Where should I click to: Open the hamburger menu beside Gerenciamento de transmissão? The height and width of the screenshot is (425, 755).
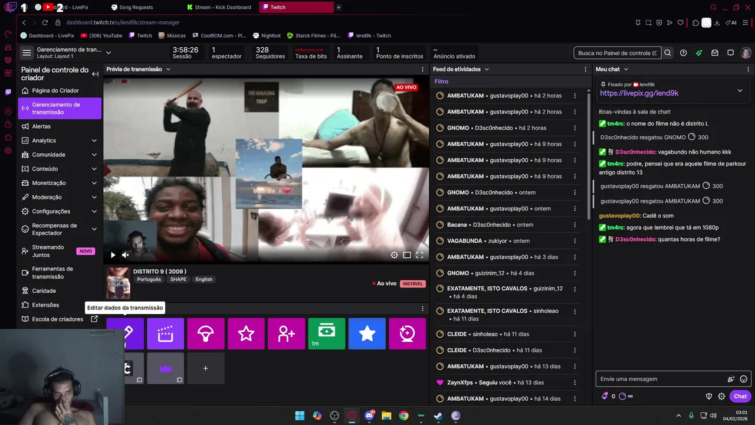[x=27, y=53]
